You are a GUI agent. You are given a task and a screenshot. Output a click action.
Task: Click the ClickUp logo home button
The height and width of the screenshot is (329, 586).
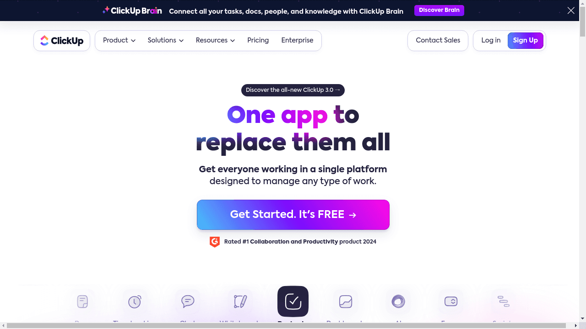point(62,41)
